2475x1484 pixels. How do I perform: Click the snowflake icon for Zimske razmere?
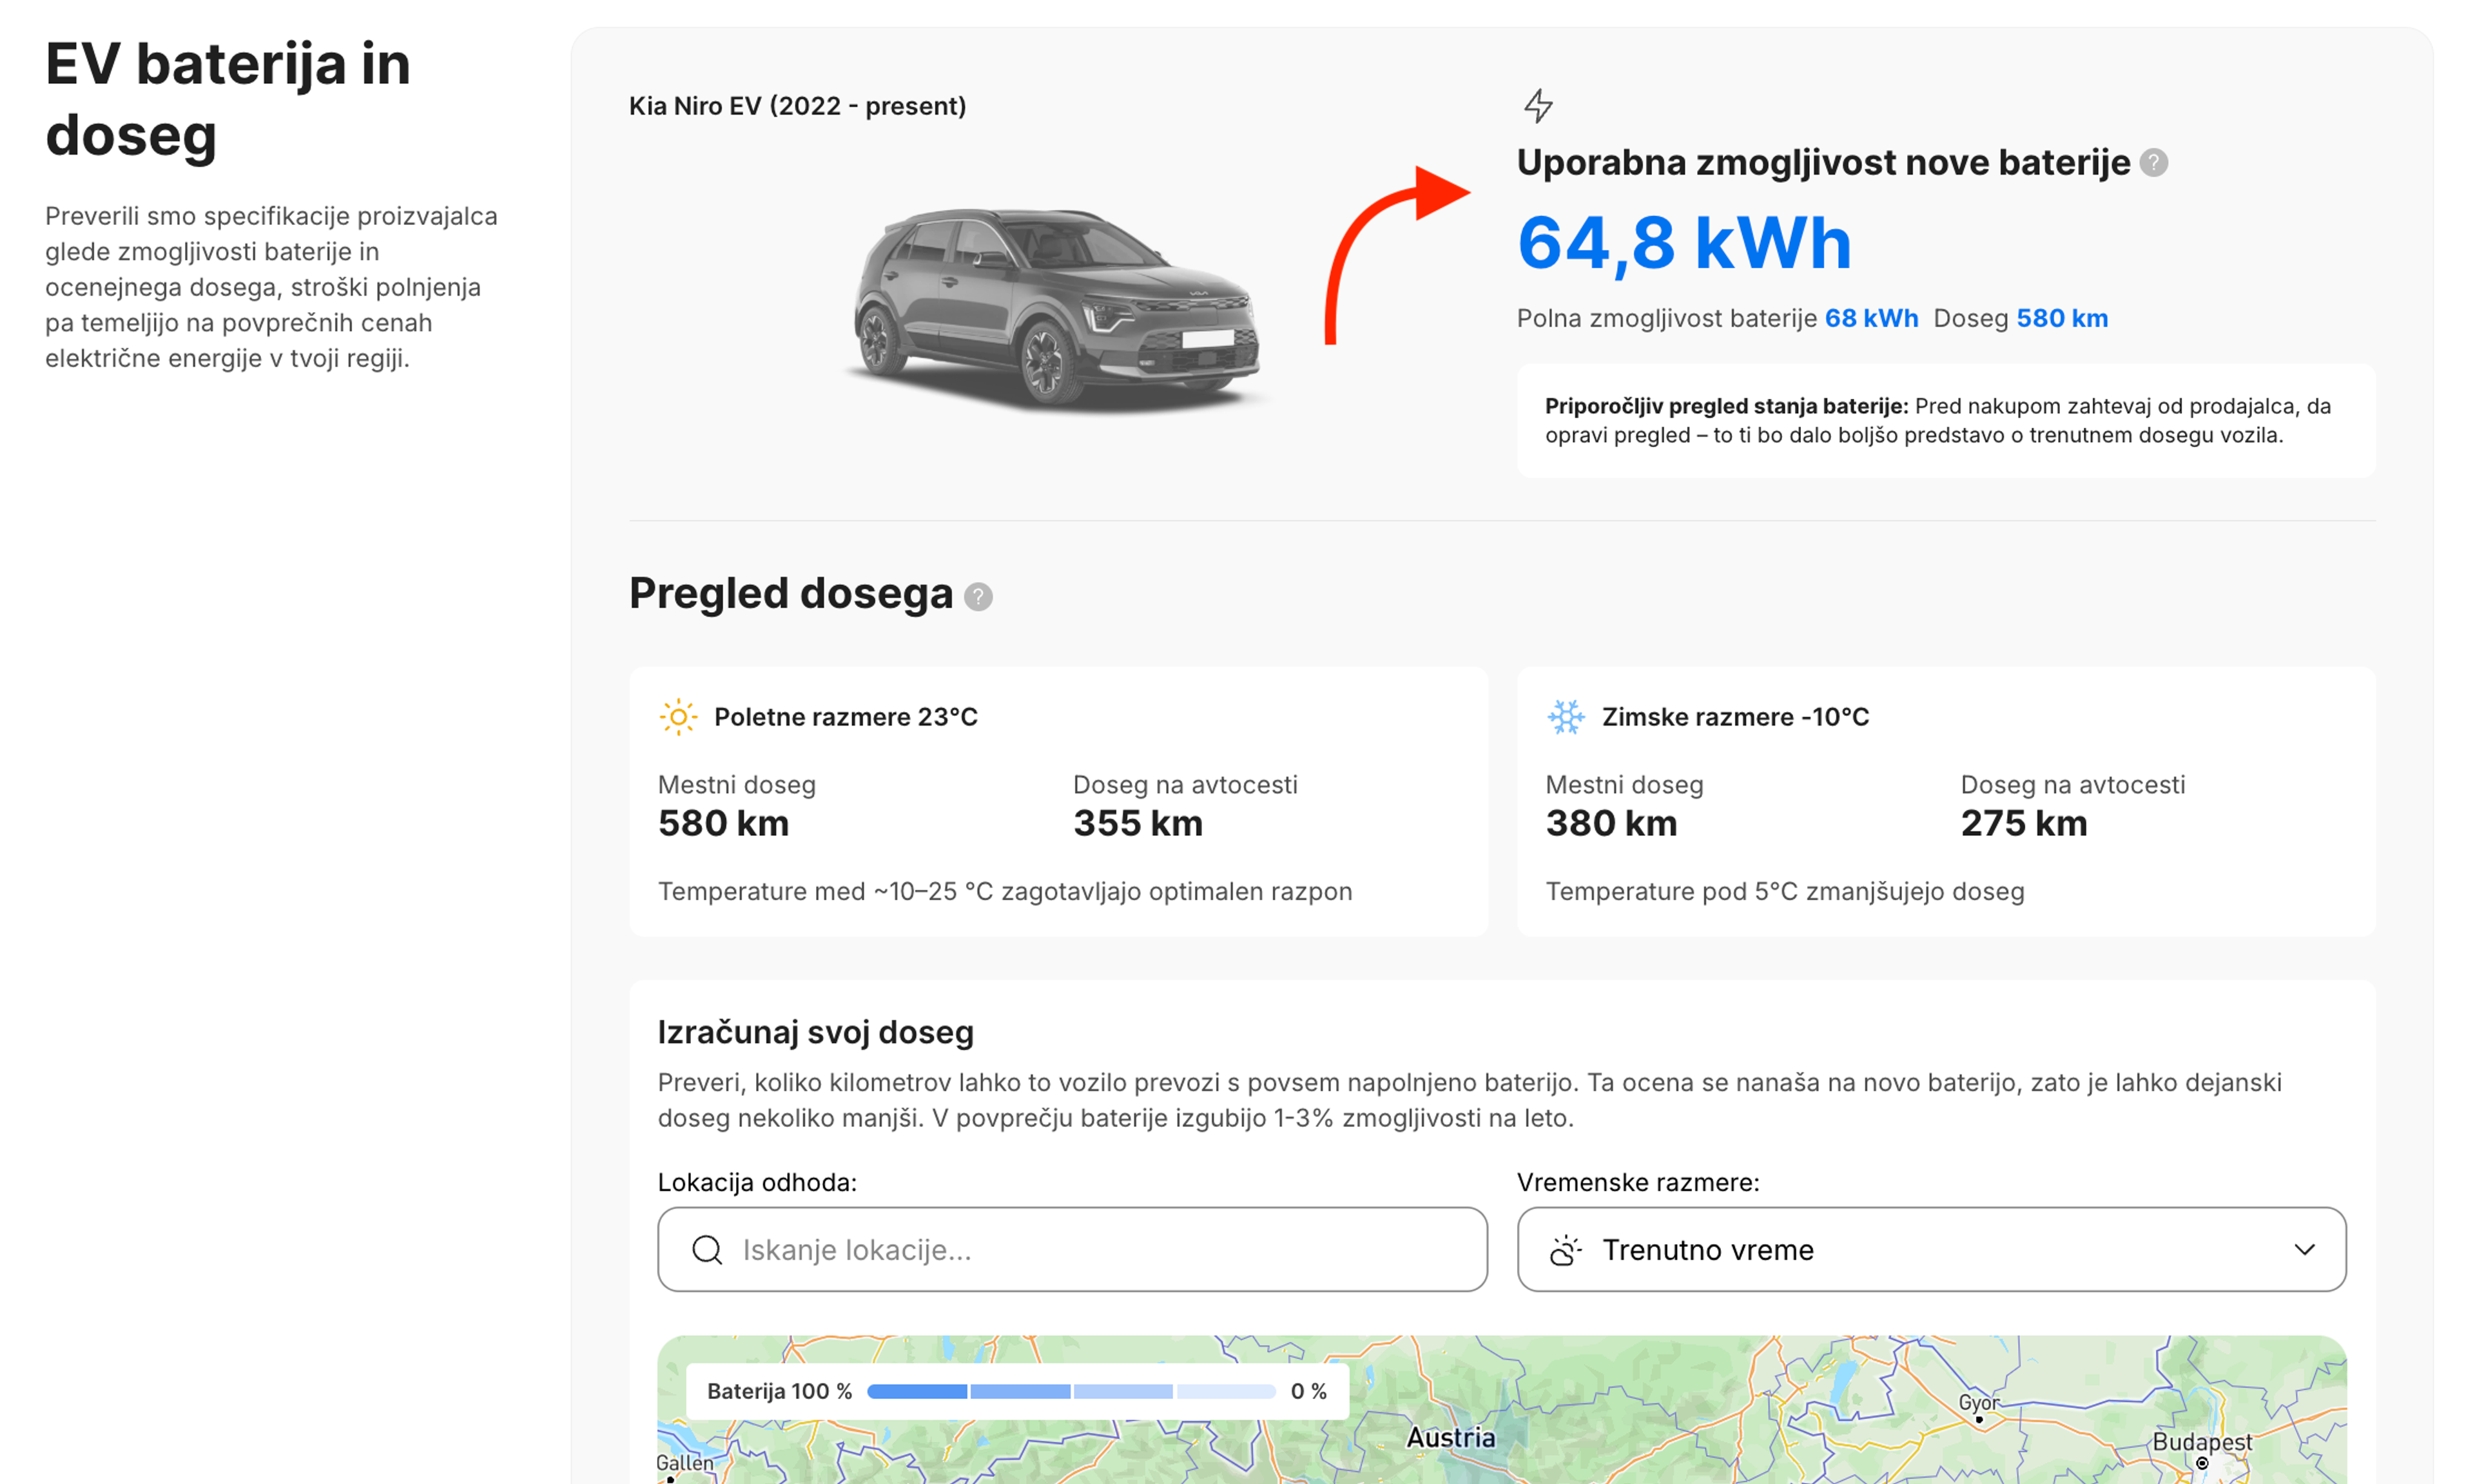(x=1566, y=717)
